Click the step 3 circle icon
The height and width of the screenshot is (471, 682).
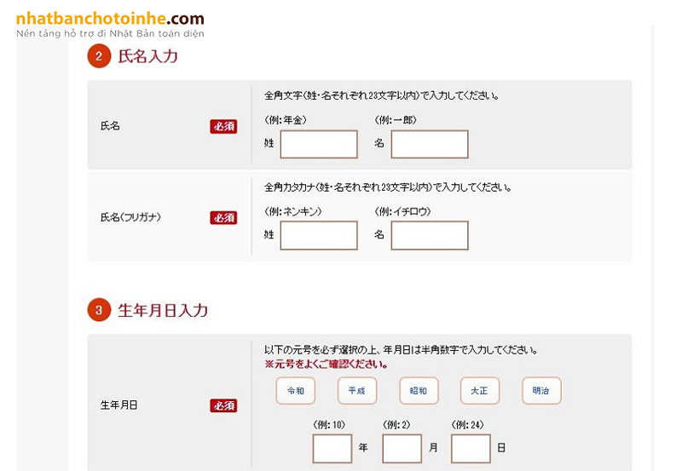99,311
